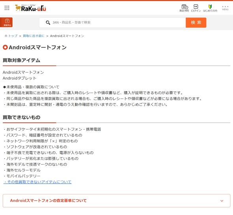Click the orange 検索 button

point(196,23)
